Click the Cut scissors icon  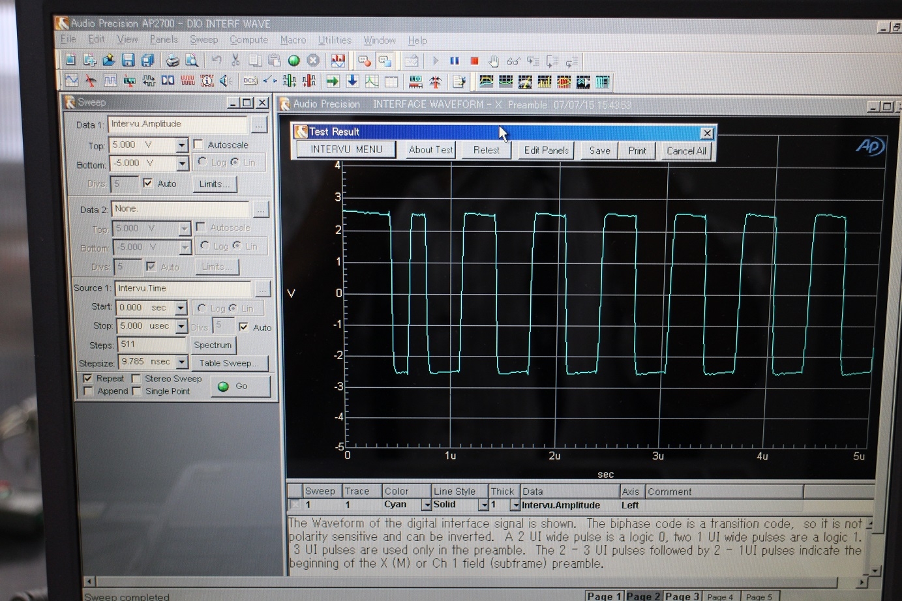click(235, 61)
